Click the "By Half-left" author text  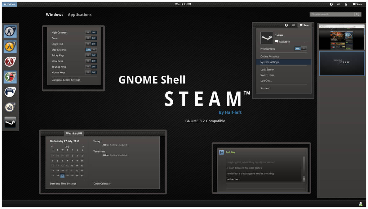click(230, 112)
